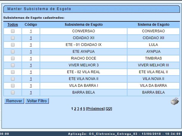Mark the VIVER MELHOR 3 checkbox
This screenshot has height=136, width=182.
(13, 65)
